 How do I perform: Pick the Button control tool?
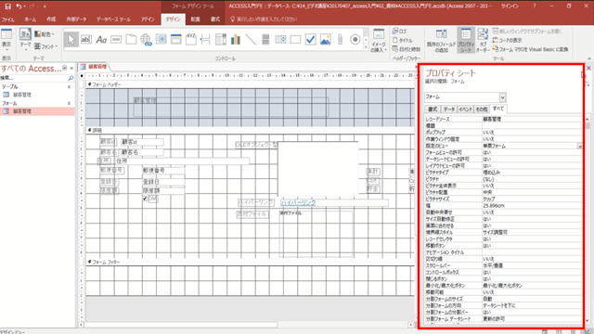[x=116, y=39]
